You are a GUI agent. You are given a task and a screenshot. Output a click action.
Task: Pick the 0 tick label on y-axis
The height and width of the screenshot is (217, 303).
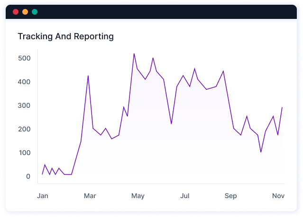(28, 176)
